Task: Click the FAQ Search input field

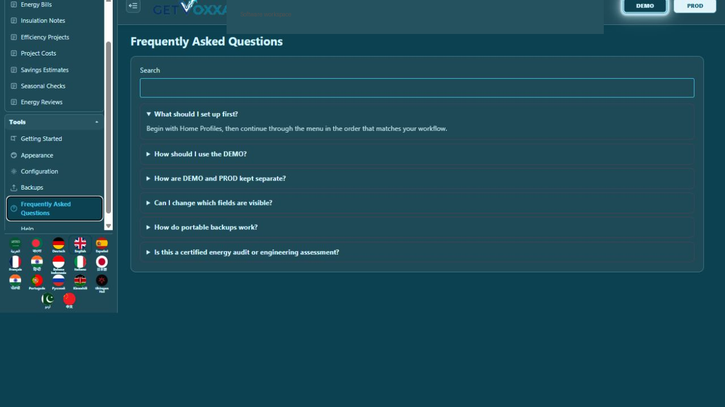Action: click(x=417, y=88)
